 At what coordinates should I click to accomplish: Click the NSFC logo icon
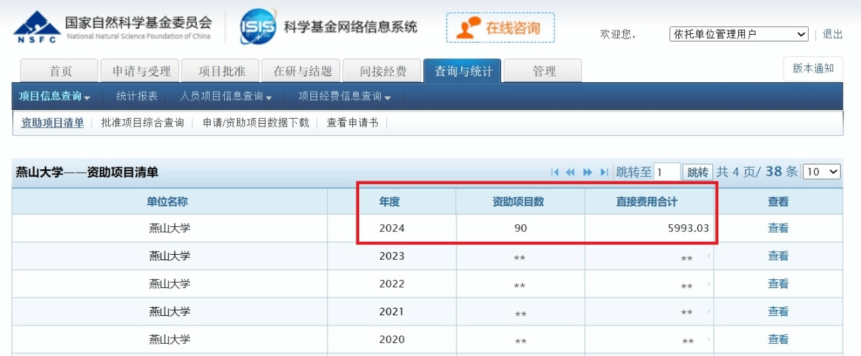click(x=36, y=29)
